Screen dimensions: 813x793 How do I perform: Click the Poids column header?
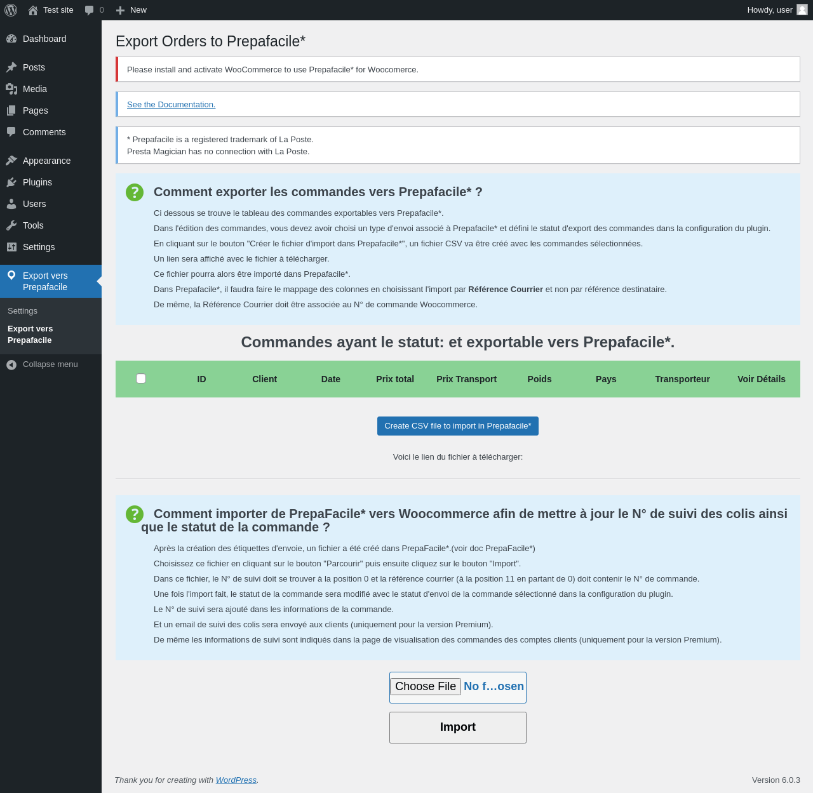pos(540,379)
